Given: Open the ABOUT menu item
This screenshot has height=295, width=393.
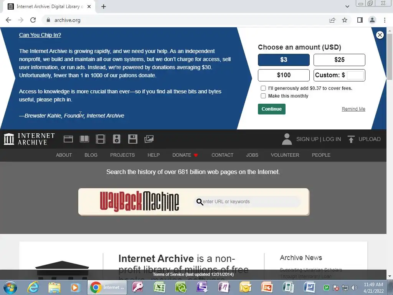Looking at the screenshot, I should (x=64, y=155).
